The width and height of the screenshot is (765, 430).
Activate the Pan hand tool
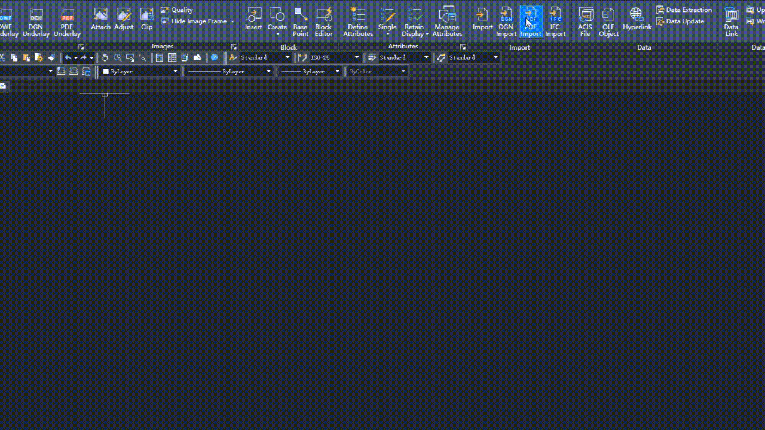point(105,57)
